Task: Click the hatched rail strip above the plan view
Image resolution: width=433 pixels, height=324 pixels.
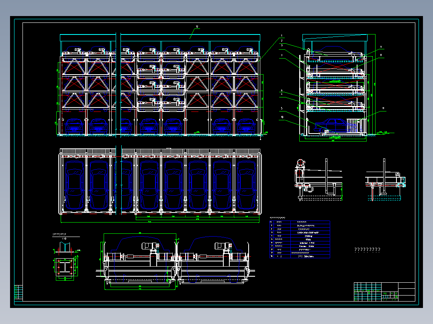Action: (x=160, y=152)
